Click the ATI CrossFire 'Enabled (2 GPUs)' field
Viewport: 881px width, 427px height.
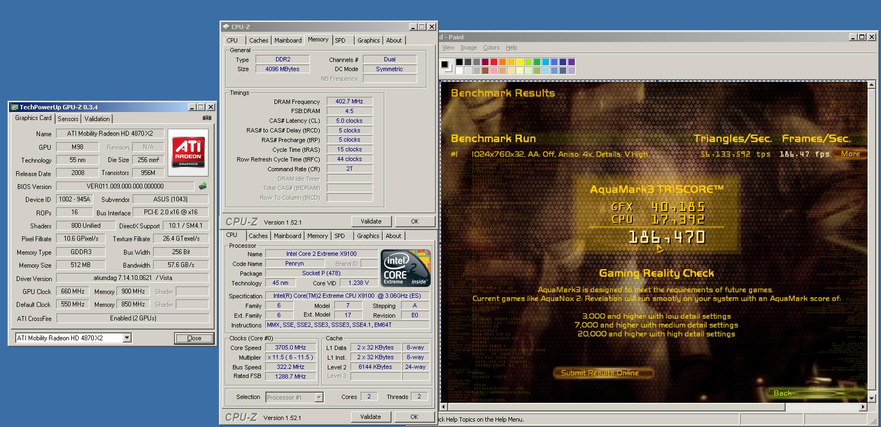tap(133, 318)
